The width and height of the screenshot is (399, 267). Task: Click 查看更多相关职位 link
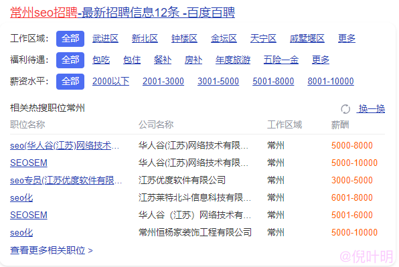[52, 250]
